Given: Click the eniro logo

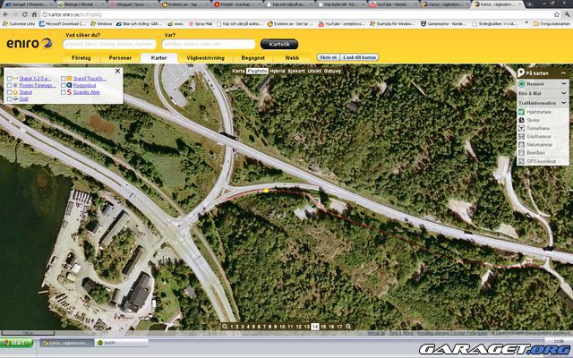Looking at the screenshot, I should 29,45.
